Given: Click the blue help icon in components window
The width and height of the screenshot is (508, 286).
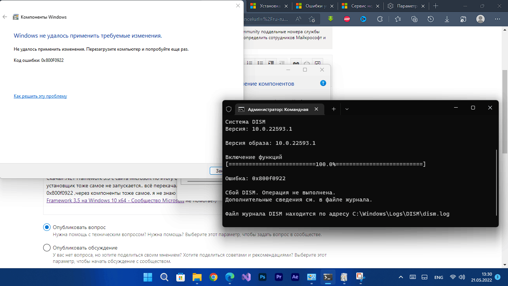Looking at the screenshot, I should [323, 83].
